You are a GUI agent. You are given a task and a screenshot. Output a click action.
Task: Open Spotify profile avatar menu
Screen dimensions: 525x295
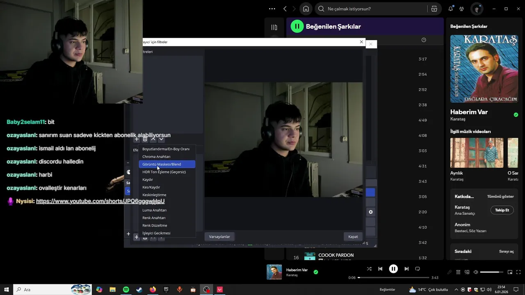tap(477, 9)
